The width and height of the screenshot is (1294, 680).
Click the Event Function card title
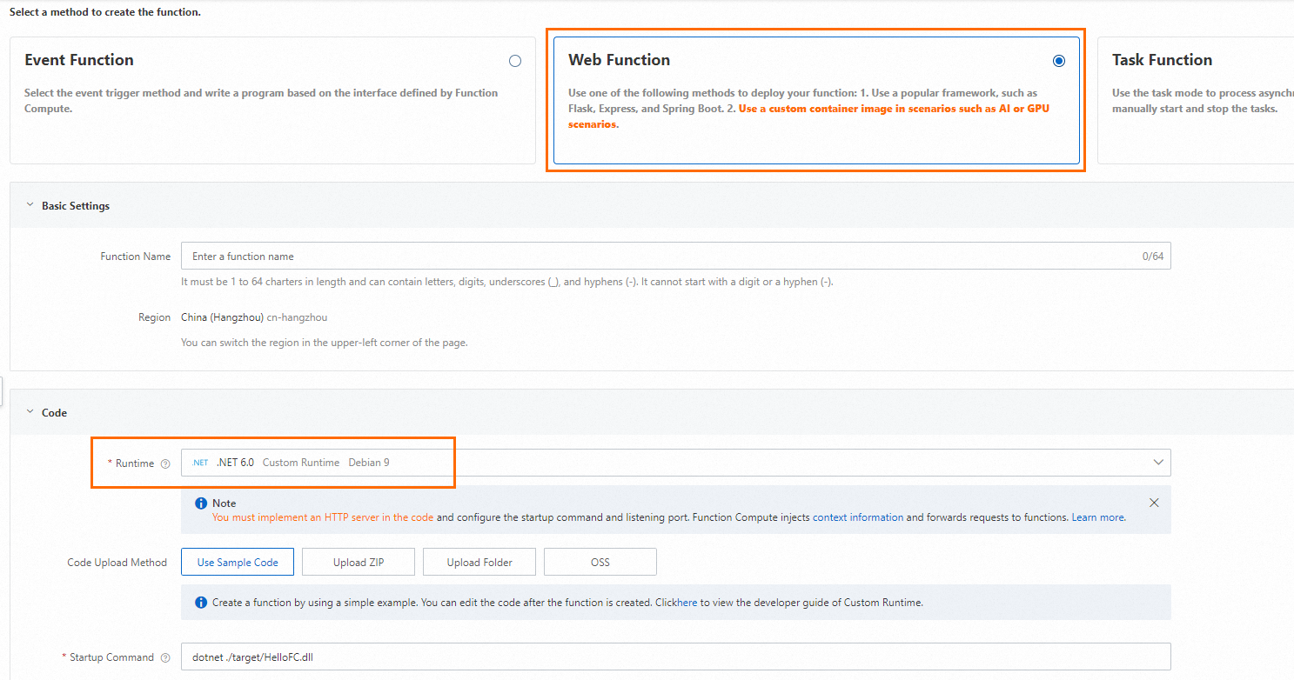coord(79,60)
